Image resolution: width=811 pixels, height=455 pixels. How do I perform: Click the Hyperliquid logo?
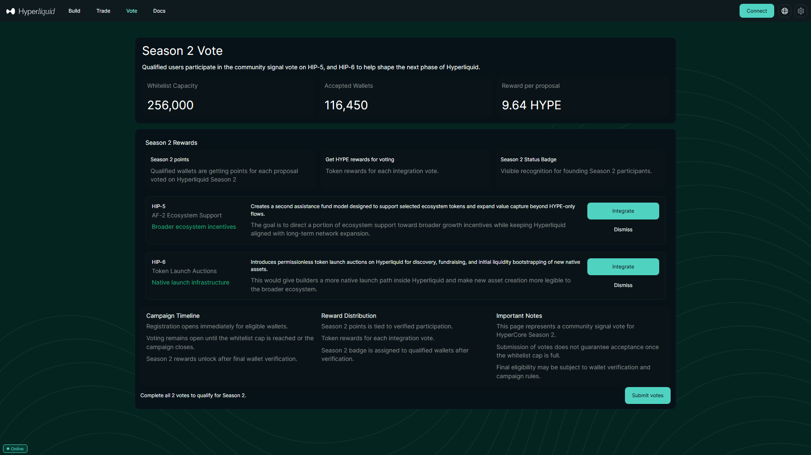(30, 11)
